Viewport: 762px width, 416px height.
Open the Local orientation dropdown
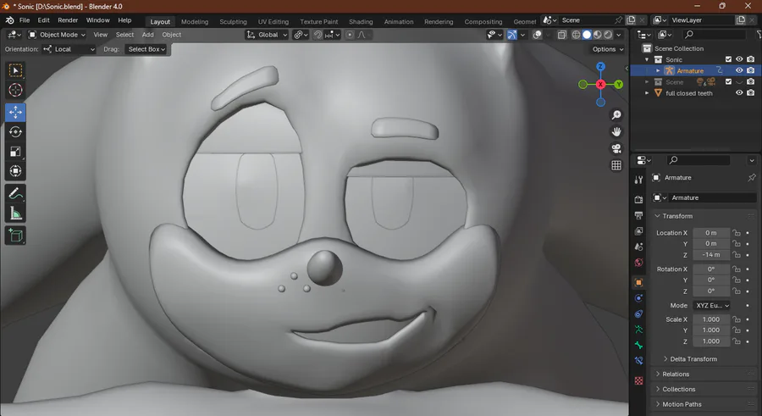69,49
